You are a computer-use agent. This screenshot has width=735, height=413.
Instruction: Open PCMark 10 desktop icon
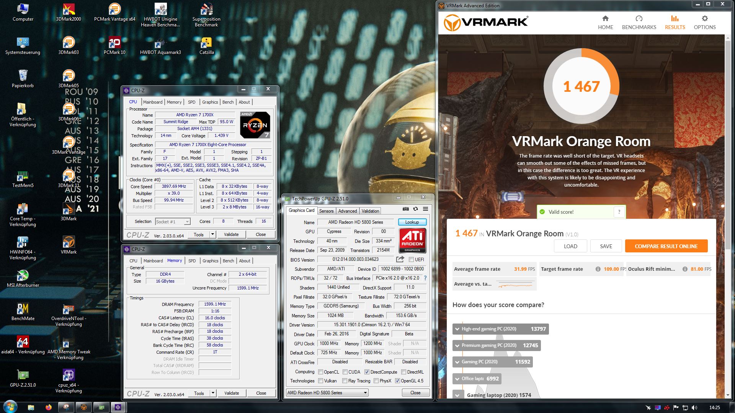coord(114,46)
